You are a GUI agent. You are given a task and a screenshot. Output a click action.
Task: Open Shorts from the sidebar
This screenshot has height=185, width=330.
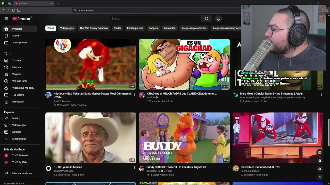(x=20, y=36)
